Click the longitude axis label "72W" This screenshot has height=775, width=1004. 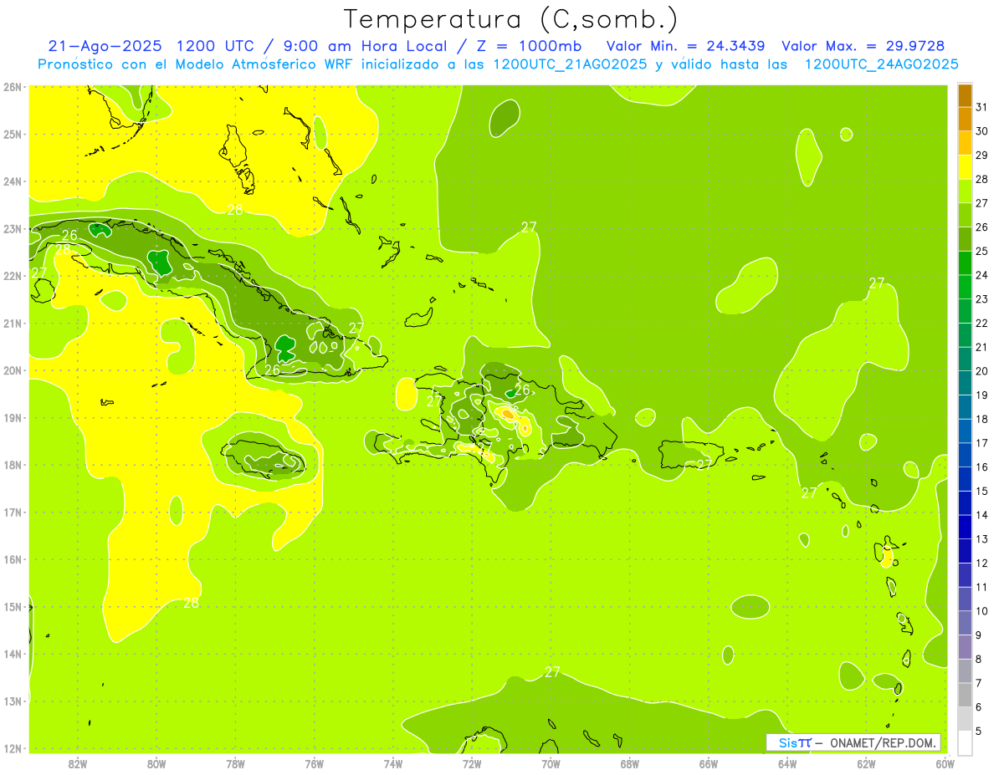tap(472, 763)
